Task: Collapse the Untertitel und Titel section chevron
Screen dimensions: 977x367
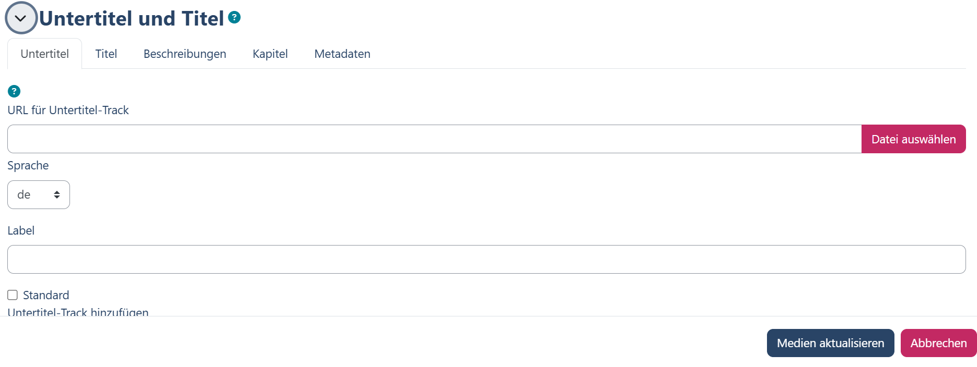Action: coord(21,18)
